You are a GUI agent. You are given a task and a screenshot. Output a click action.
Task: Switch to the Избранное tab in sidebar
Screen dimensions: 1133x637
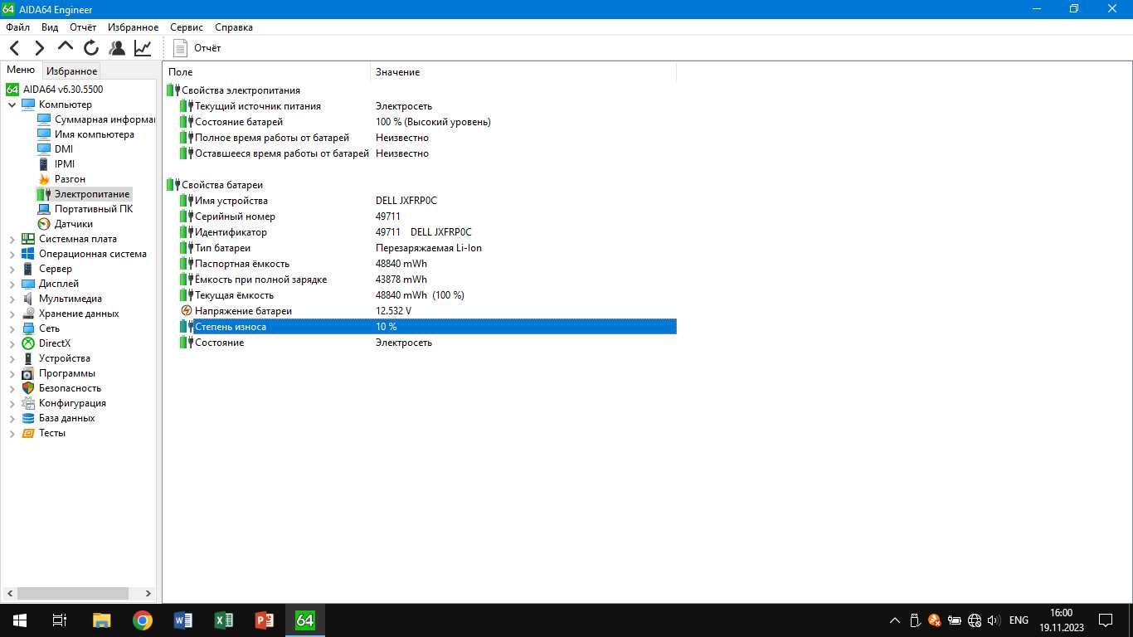[71, 71]
